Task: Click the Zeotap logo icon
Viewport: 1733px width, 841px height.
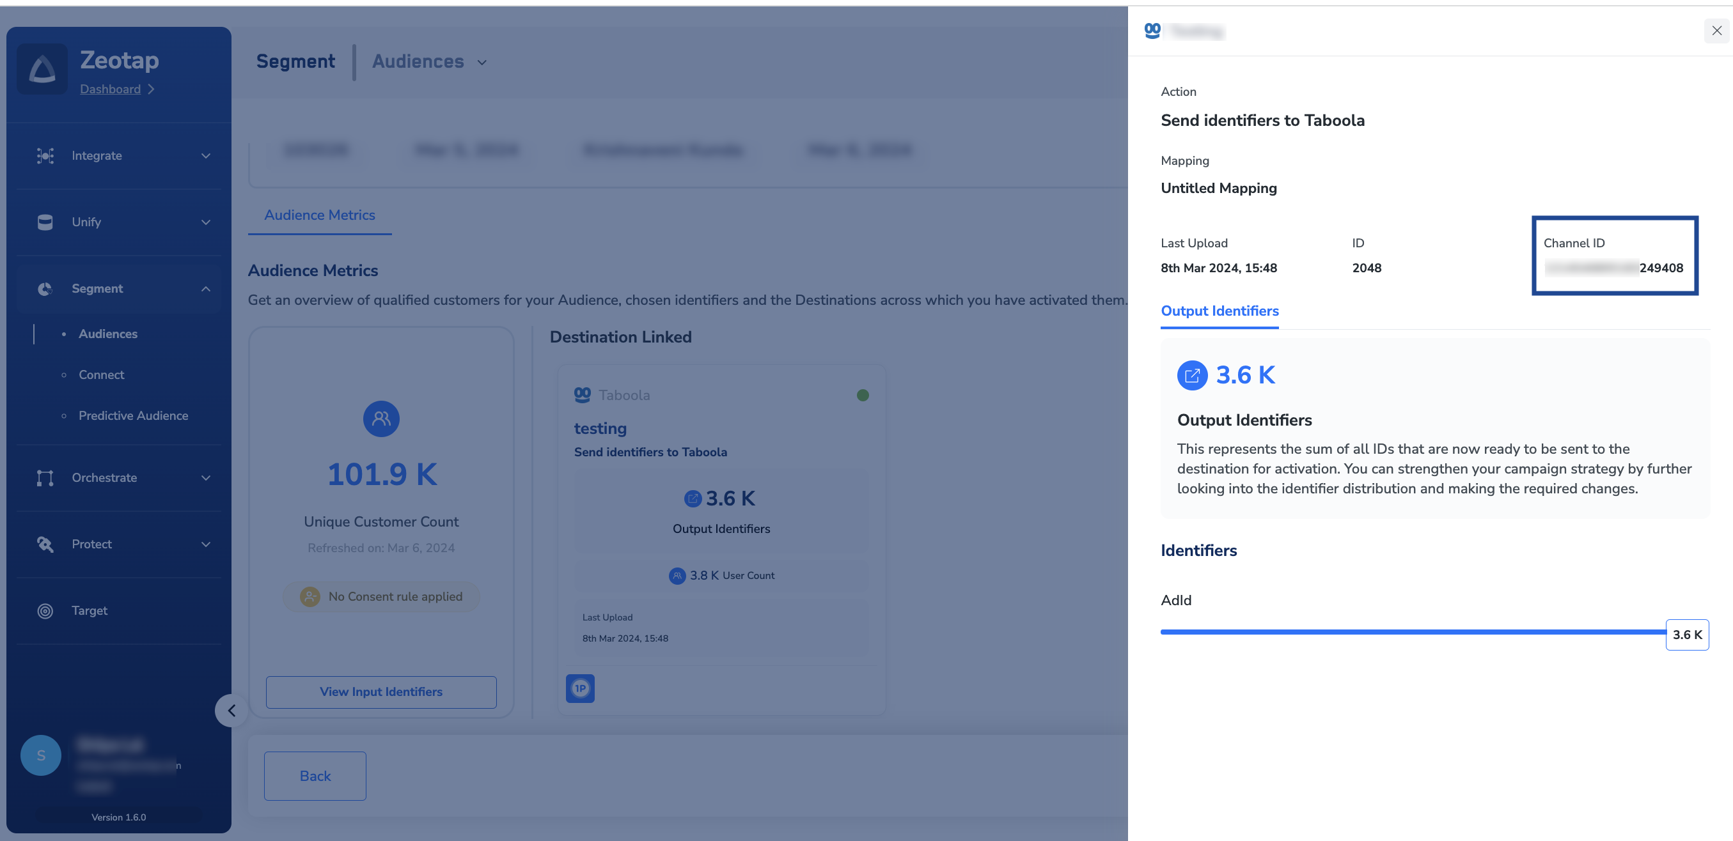Action: click(x=42, y=69)
